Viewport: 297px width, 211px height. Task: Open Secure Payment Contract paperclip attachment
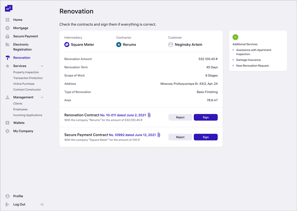coord(159,135)
